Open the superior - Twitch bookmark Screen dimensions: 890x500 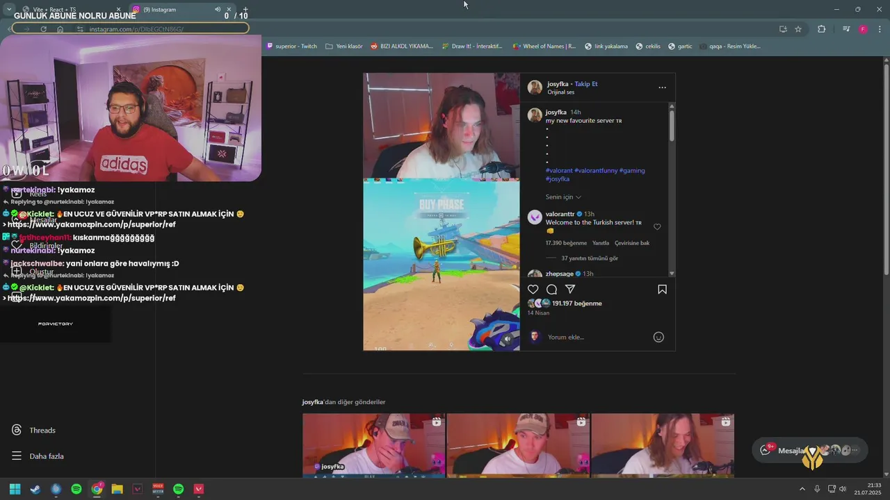pos(291,47)
